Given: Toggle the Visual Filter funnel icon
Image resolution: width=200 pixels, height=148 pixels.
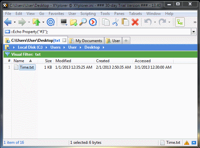Looking at the screenshot, I should click(7, 54).
